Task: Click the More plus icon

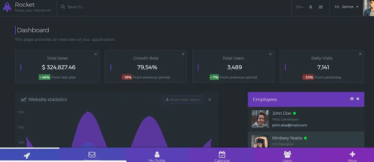Action: click(x=352, y=156)
